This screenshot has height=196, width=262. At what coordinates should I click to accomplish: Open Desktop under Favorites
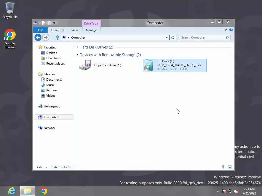click(x=52, y=53)
